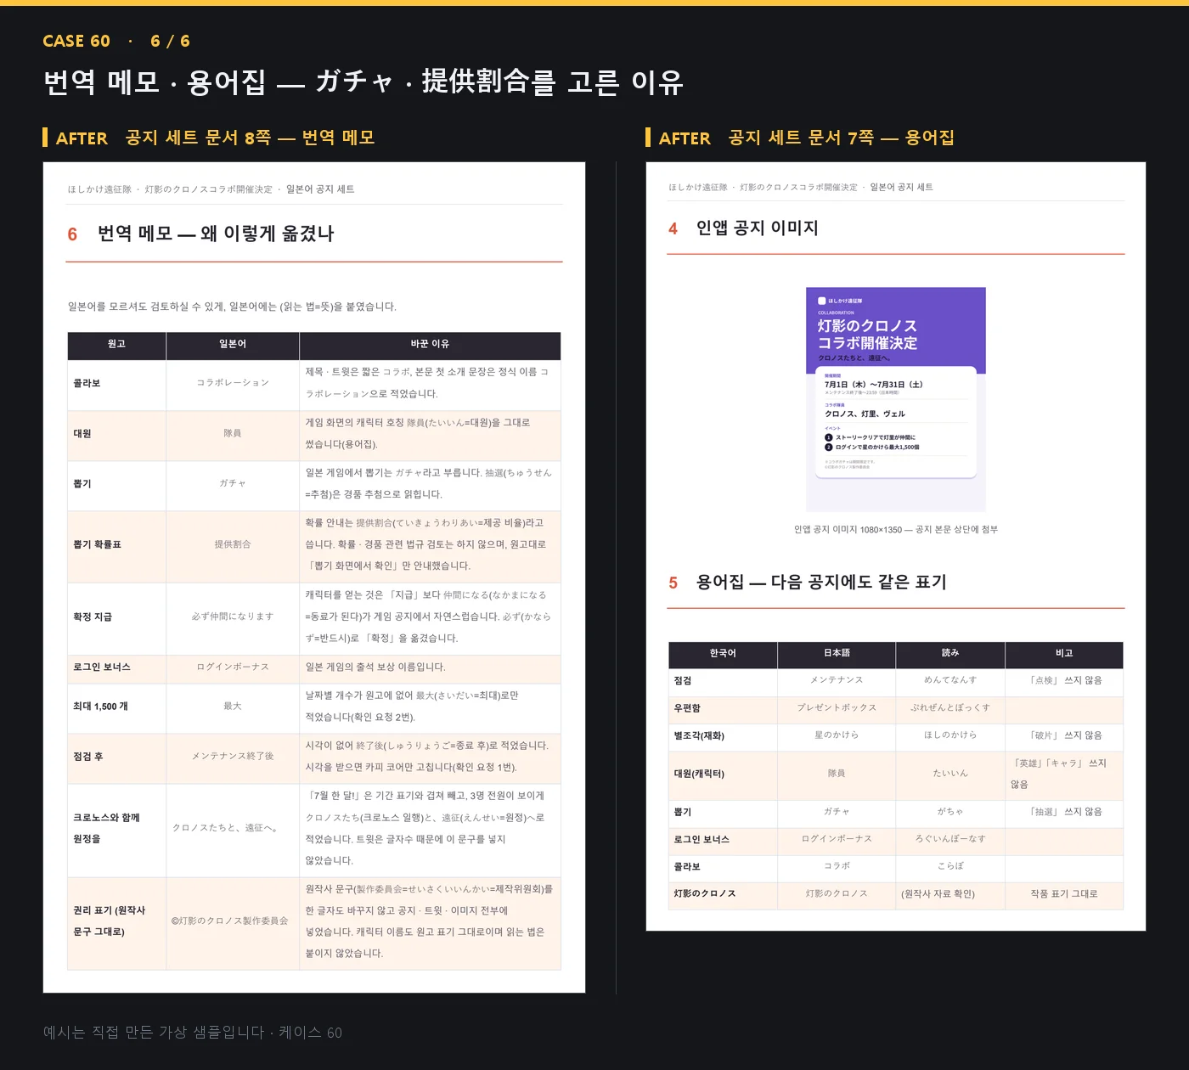The image size is (1189, 1070).
Task: Select heading '공지 세트 문서 8쪽 — 번역 메모'
Action: click(x=250, y=138)
